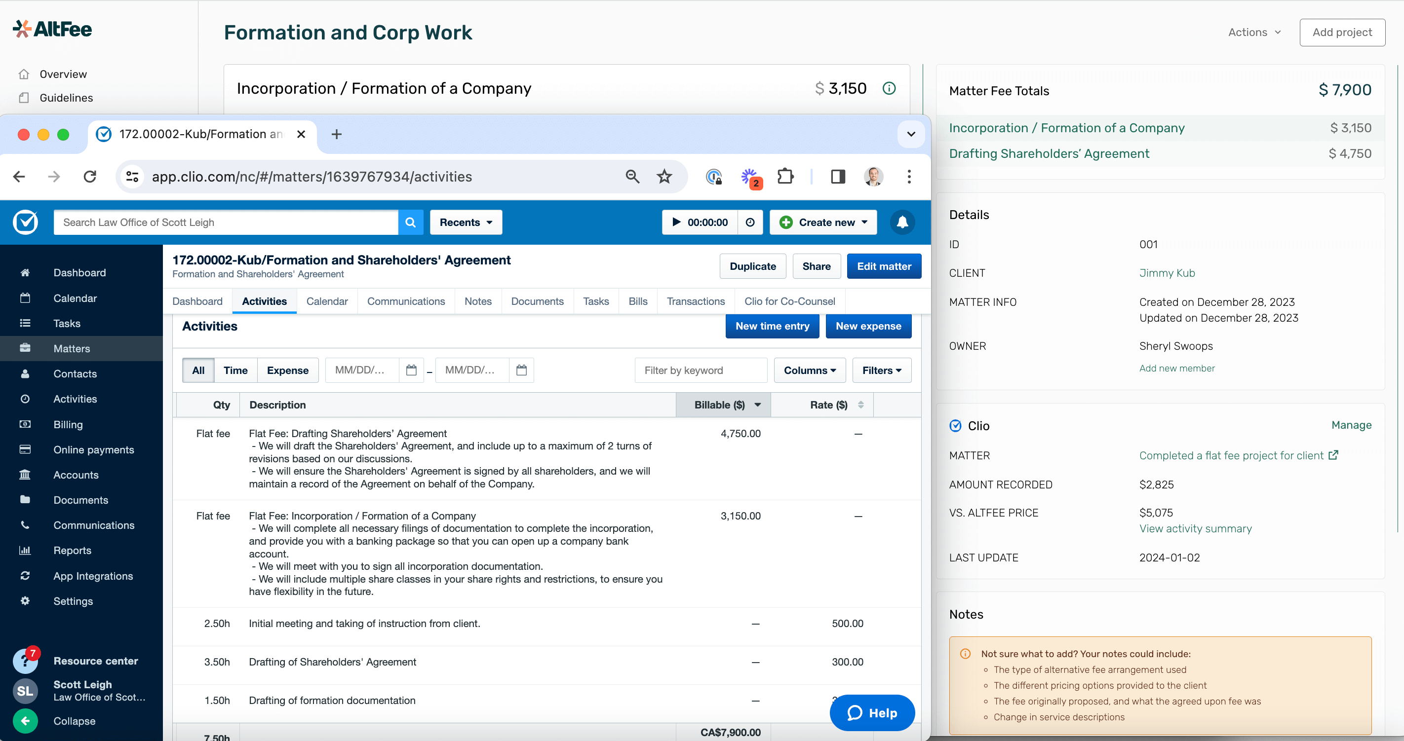Open the timer clock icon beside 00:00:00

click(x=750, y=222)
